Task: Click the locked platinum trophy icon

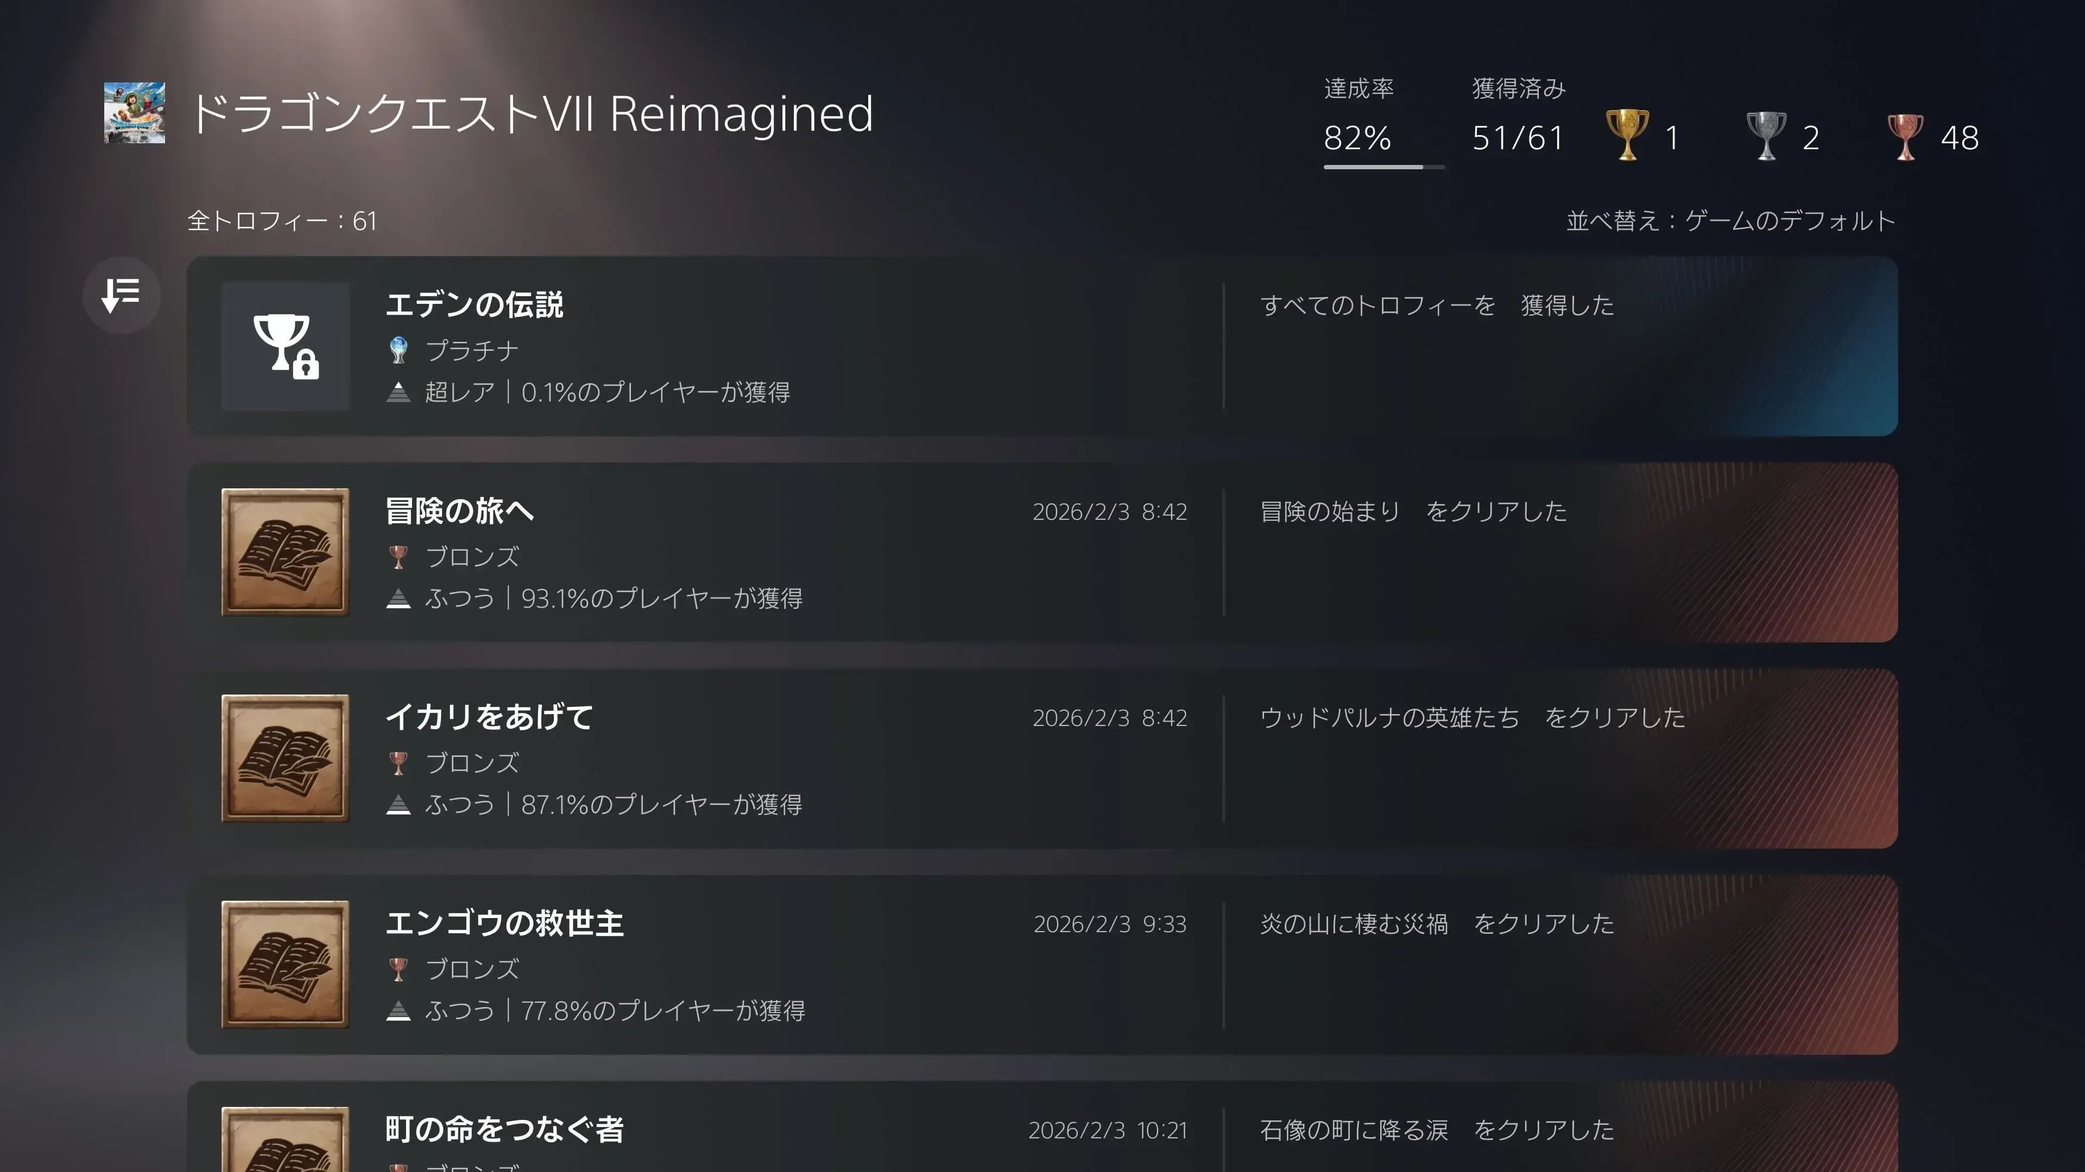Action: tap(285, 346)
